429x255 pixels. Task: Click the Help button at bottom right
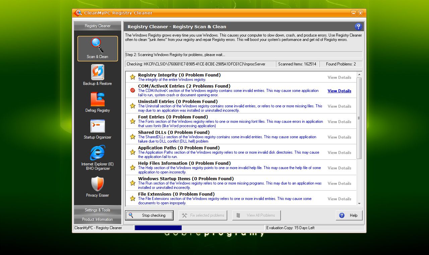(x=349, y=215)
